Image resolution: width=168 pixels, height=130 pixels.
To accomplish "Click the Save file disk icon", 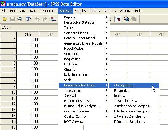I will coord(12,19).
